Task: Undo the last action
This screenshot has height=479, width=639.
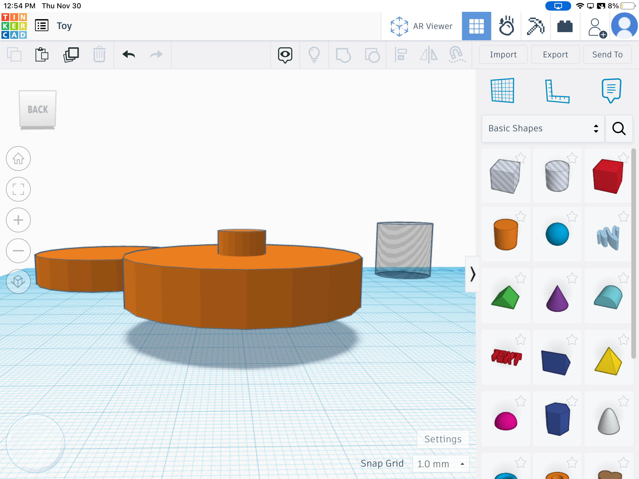Action: [x=129, y=54]
